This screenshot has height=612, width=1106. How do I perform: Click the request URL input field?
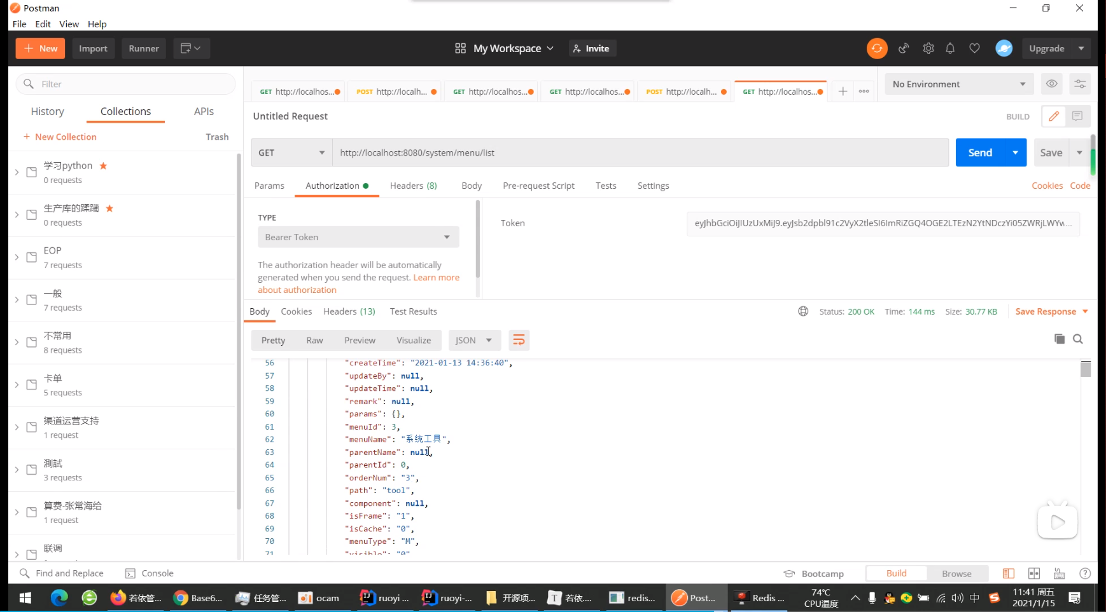641,153
